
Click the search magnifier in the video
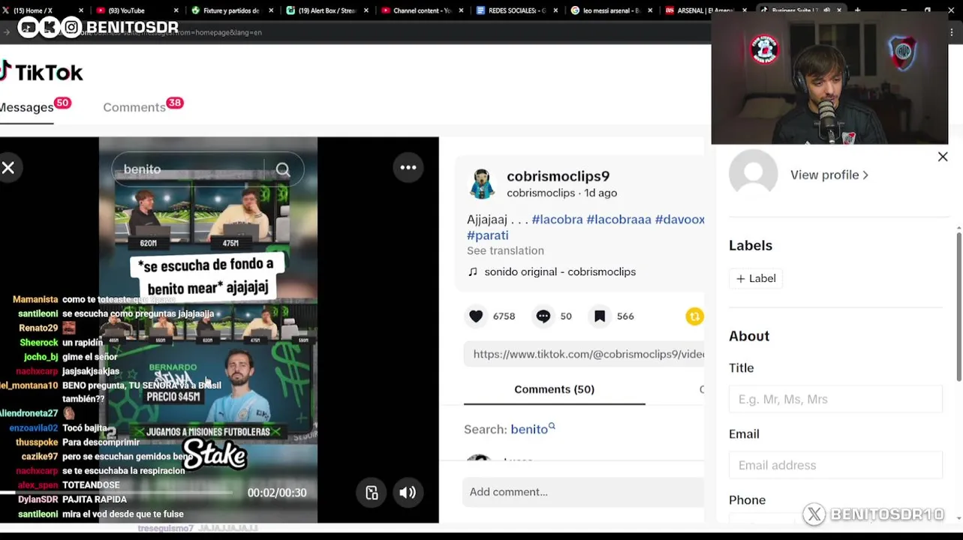[x=283, y=170]
